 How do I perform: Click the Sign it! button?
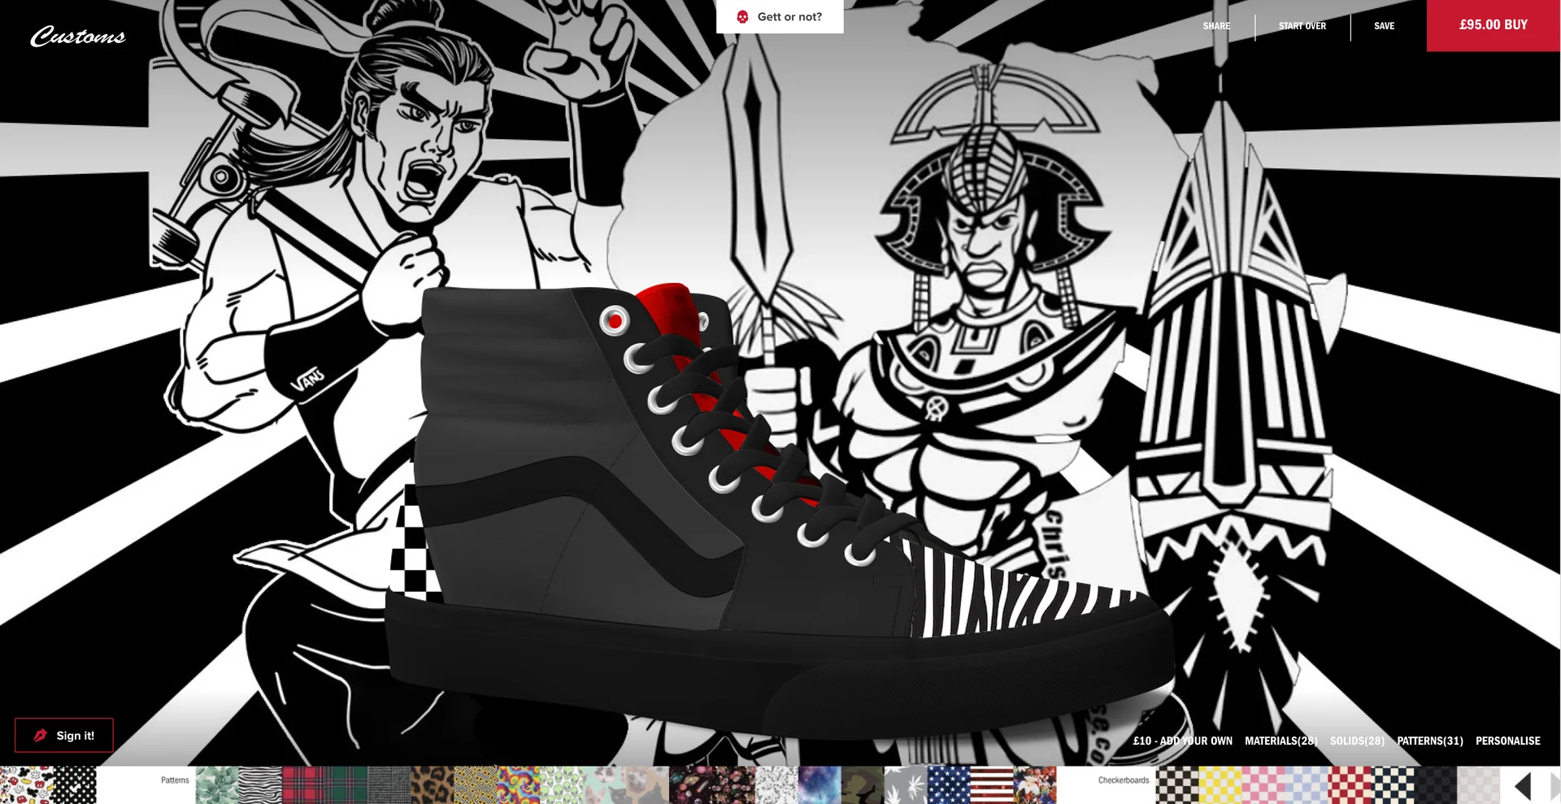coord(63,735)
